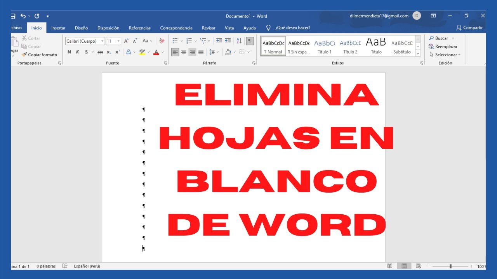The width and height of the screenshot is (497, 279).
Task: Open the Read Mode view icon
Action: (x=390, y=266)
